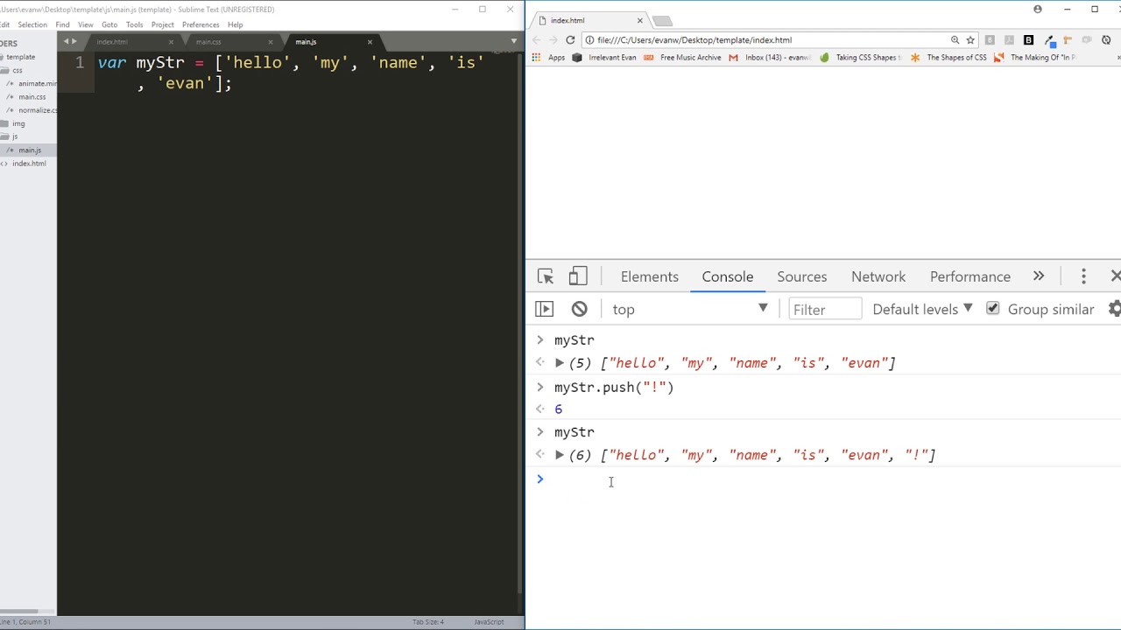Expand the 5-item array output
1121x630 pixels.
coord(560,362)
